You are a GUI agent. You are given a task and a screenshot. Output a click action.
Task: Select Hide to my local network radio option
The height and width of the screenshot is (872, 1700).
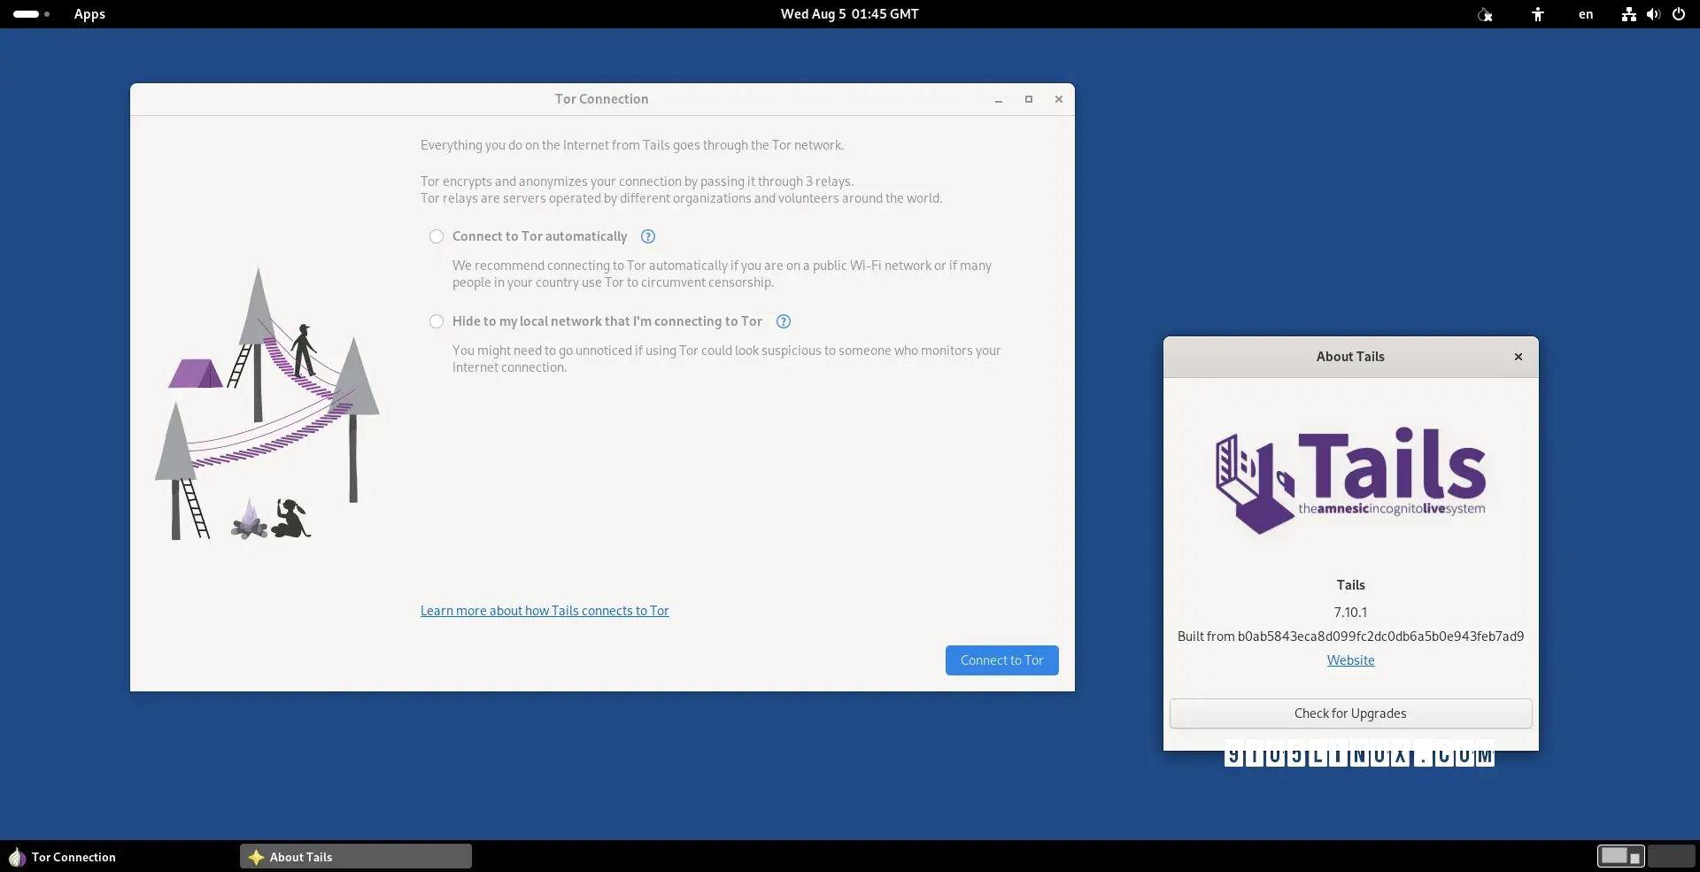pyautogui.click(x=437, y=321)
